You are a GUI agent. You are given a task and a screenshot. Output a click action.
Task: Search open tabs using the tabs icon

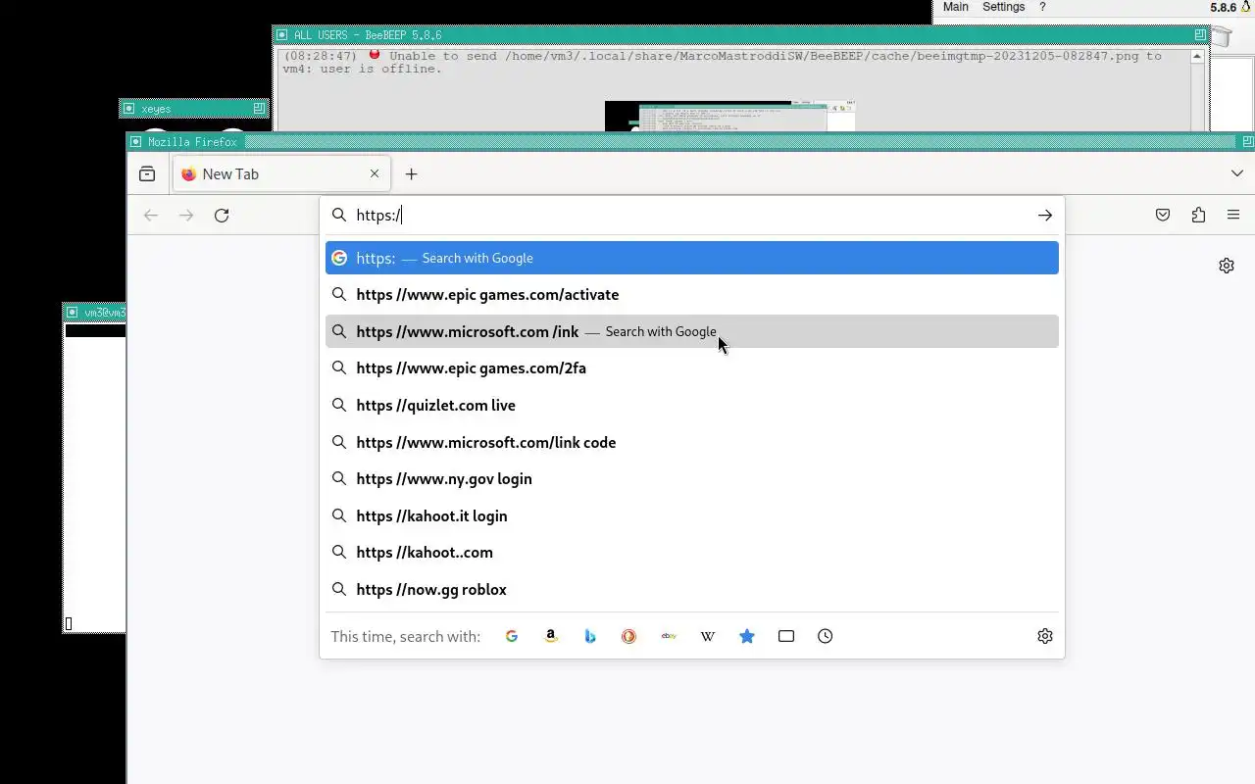786,636
